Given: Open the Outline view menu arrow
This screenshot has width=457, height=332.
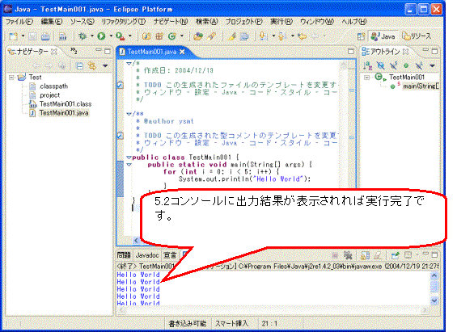Looking at the screenshot, I should [x=432, y=65].
